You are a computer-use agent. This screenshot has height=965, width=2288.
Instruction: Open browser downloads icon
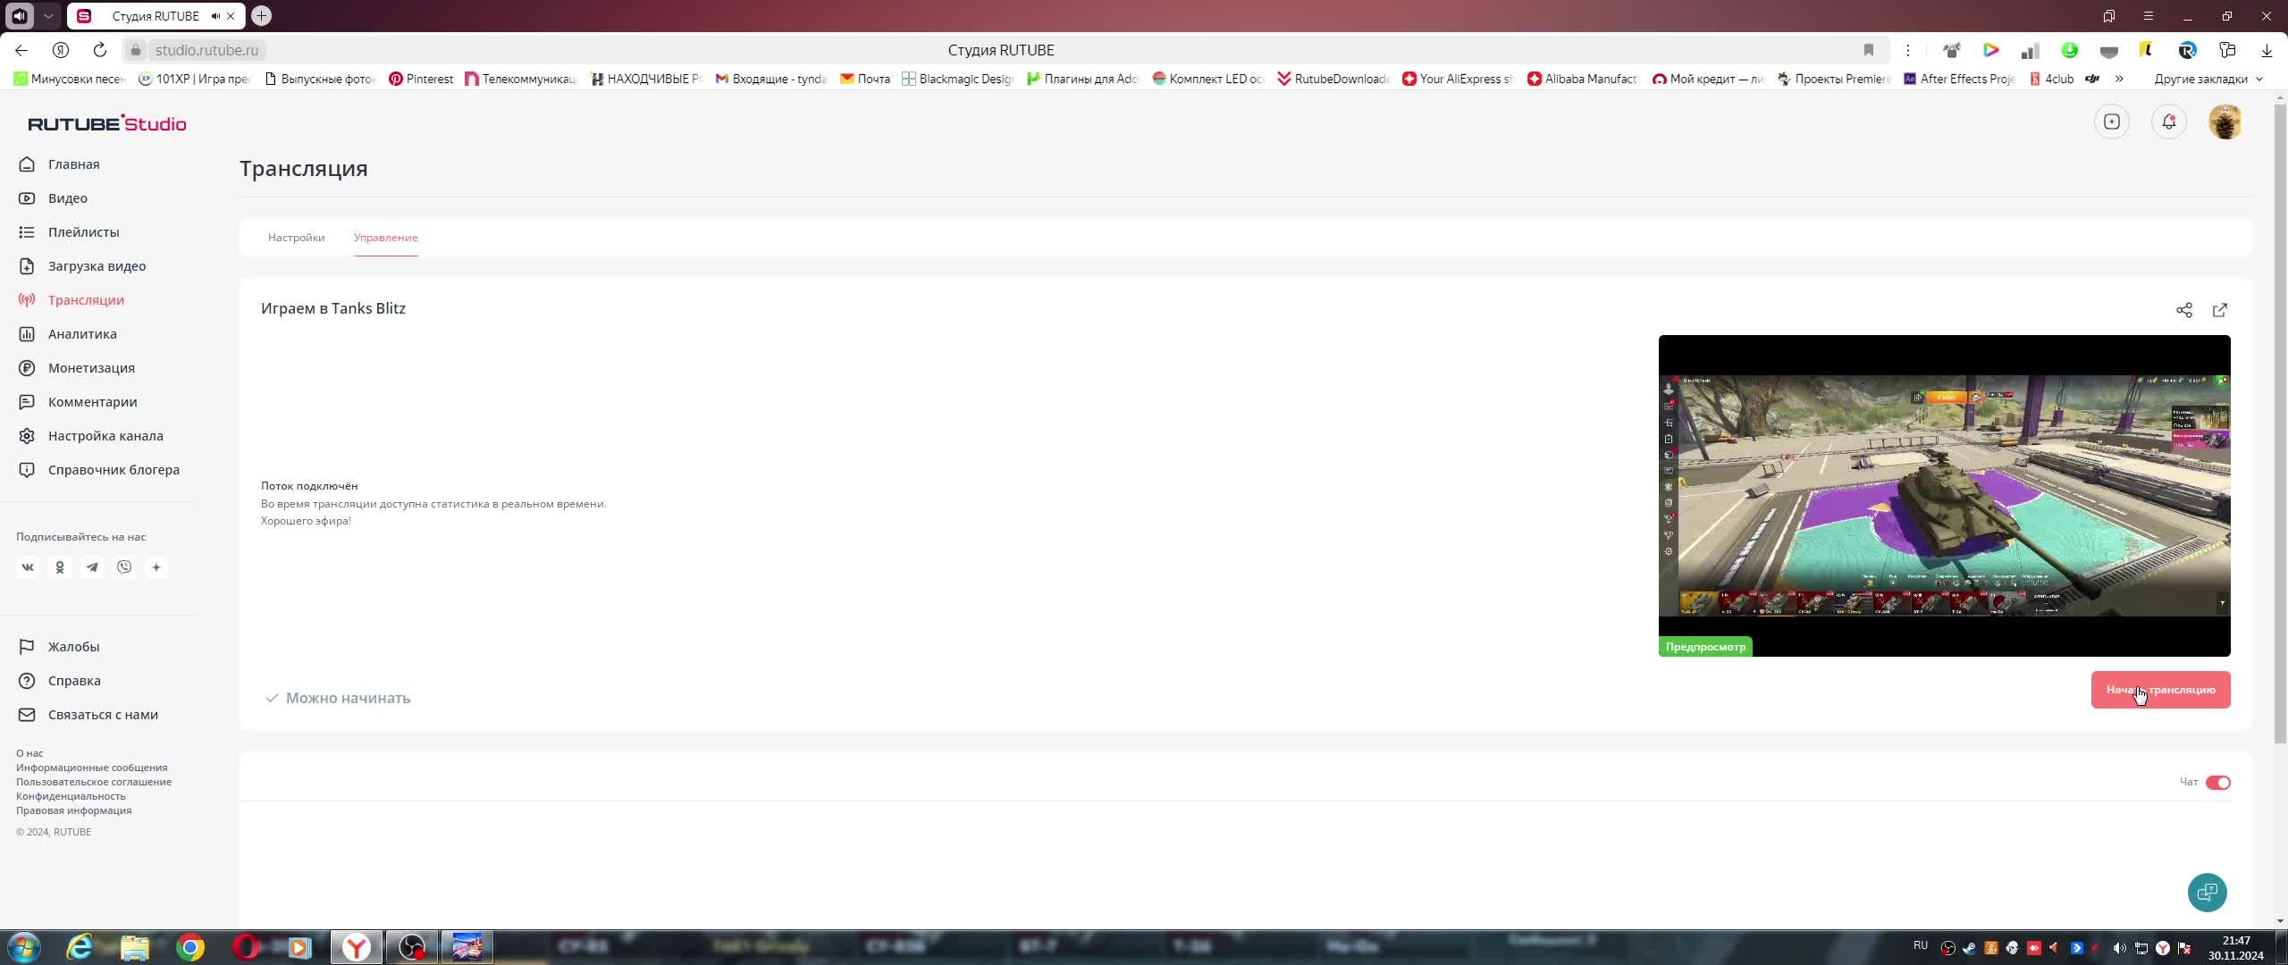click(2267, 50)
